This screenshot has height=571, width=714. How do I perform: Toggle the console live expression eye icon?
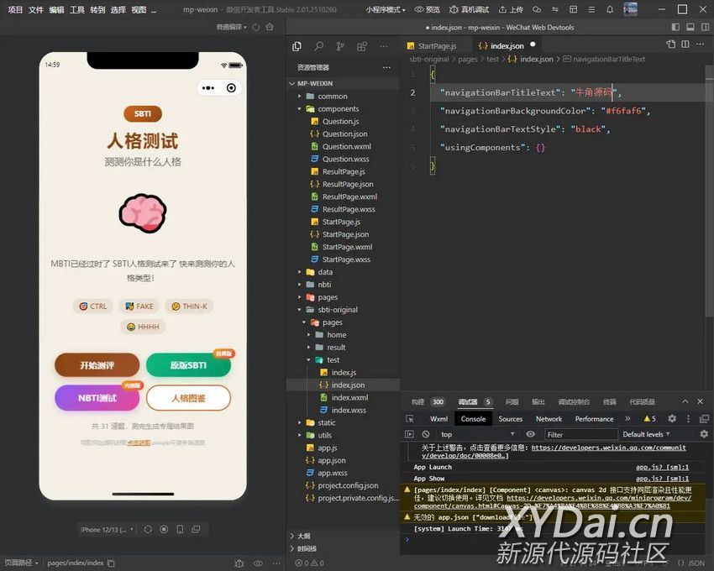click(x=530, y=434)
